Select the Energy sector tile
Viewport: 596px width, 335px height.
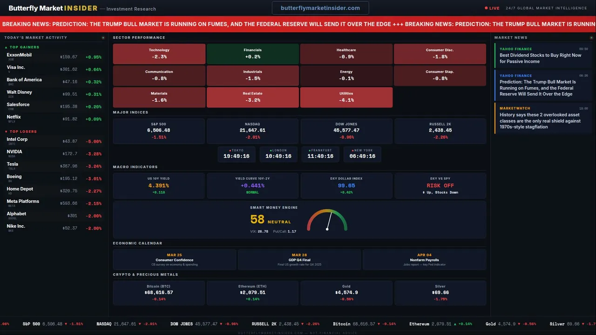pyautogui.click(x=346, y=75)
